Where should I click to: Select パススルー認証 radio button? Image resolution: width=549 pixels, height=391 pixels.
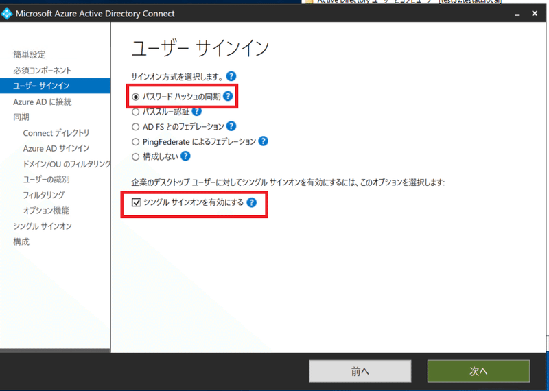point(135,112)
